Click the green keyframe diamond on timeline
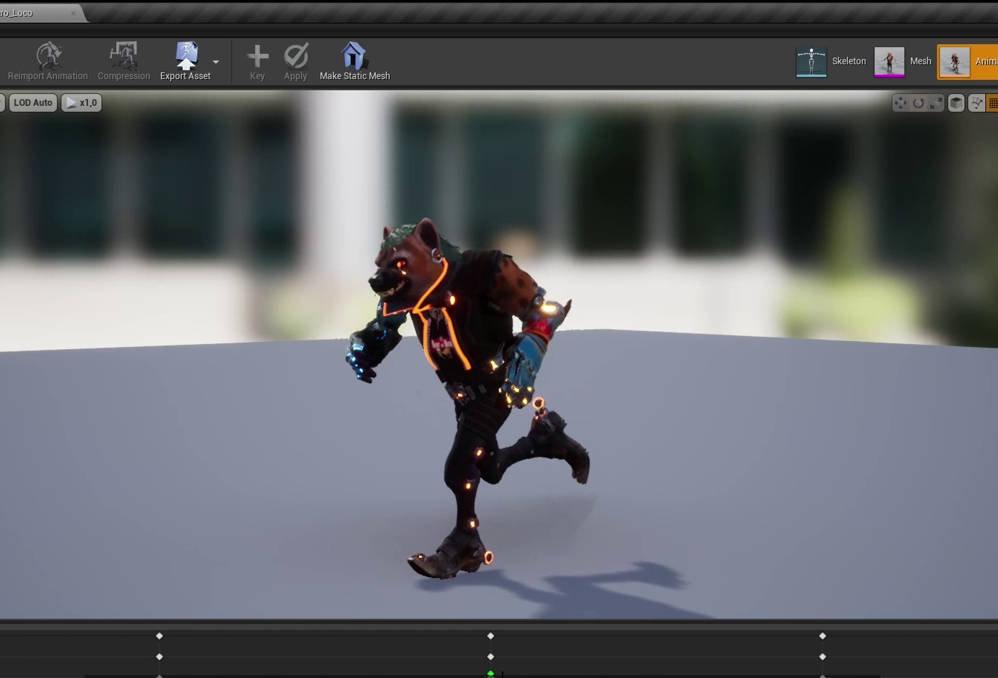Image resolution: width=998 pixels, height=678 pixels. point(490,674)
